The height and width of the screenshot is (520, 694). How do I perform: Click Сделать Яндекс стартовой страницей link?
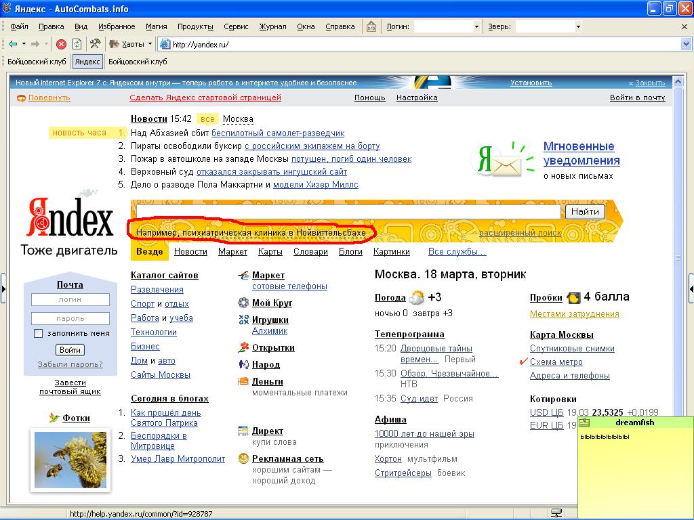[x=205, y=97]
